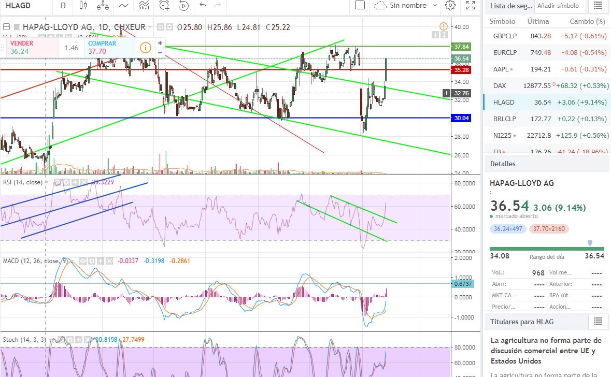Open chart settings gear

pos(450,5)
